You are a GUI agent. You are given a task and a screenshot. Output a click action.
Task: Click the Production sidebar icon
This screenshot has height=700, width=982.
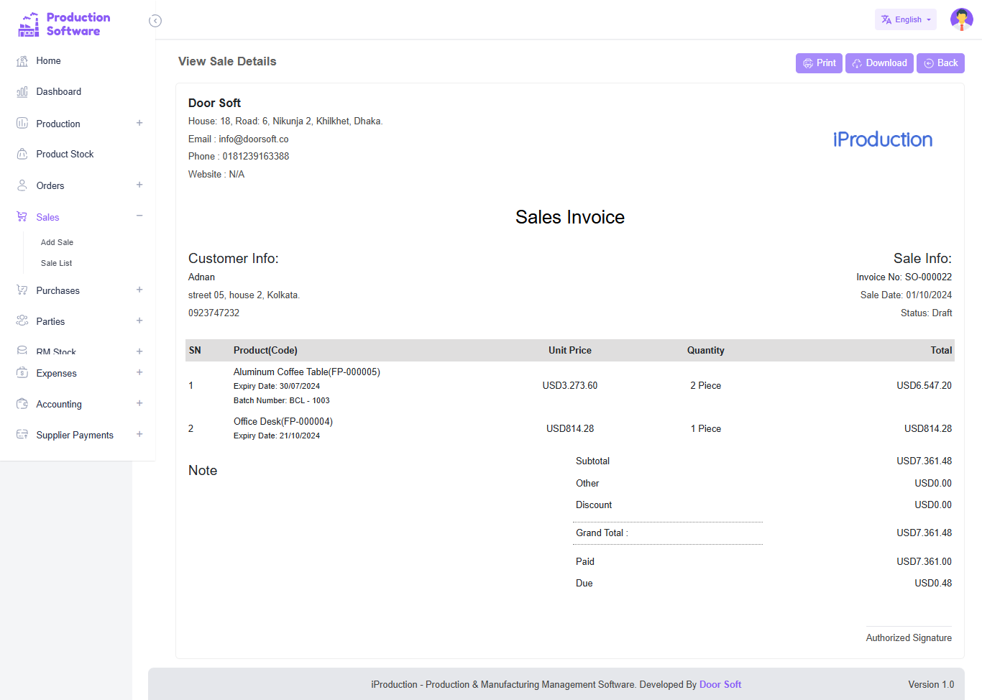coord(22,123)
